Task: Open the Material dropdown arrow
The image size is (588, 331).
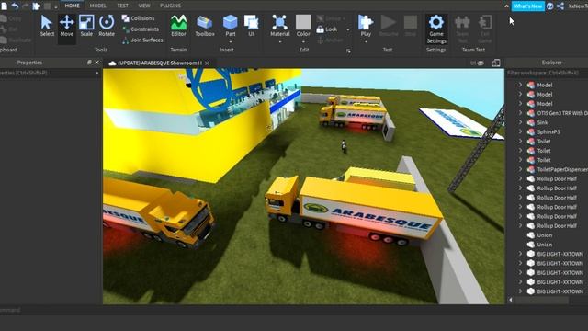Action: (279, 41)
